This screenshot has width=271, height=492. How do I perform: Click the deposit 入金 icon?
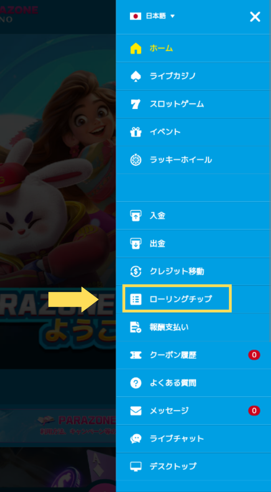[x=136, y=216]
